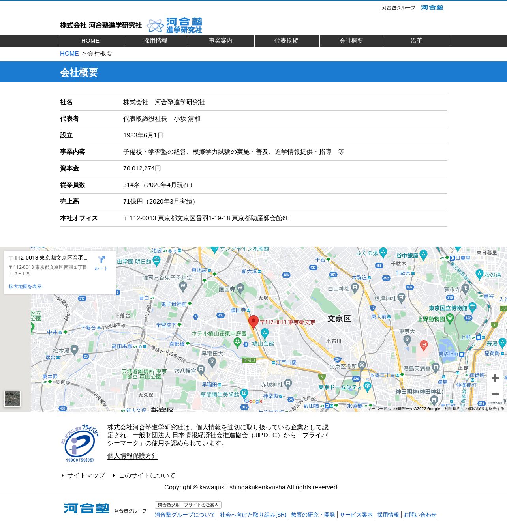The image size is (507, 526).
Task: Open サービス案内 footer link
Action: (356, 515)
